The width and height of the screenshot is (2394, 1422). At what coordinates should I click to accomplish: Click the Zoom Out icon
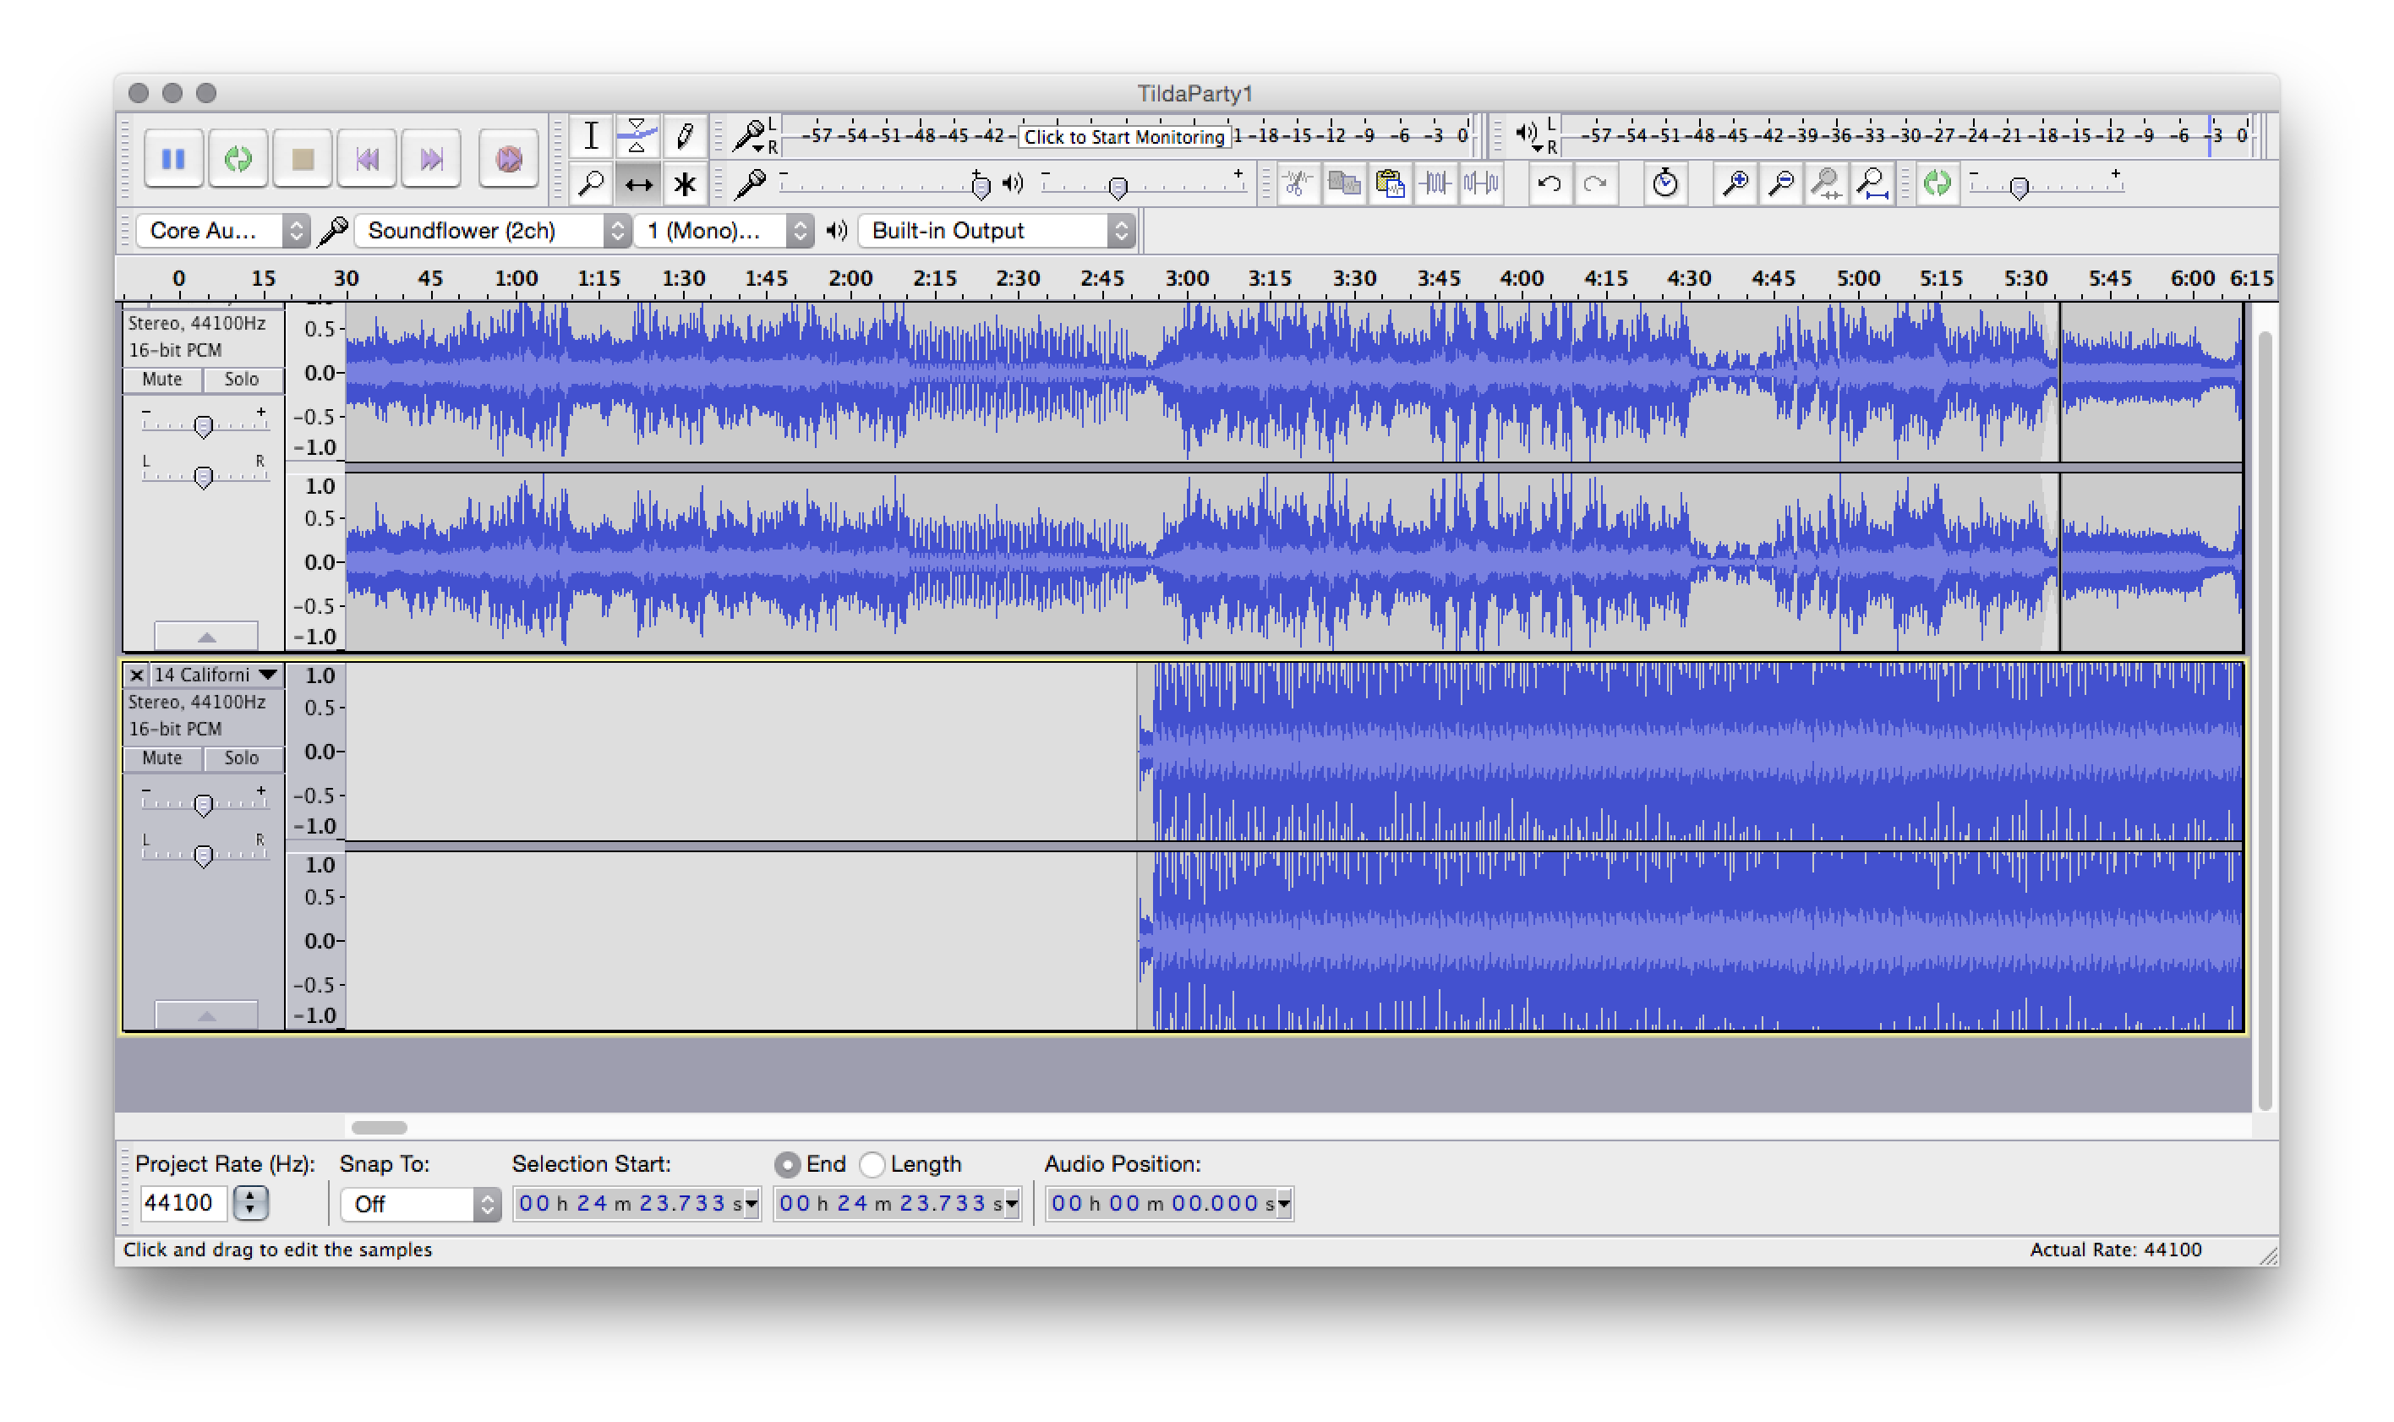coord(1780,183)
